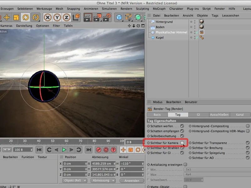Switch the coordinate system icon
251x188 pixels.
click(x=76, y=17)
